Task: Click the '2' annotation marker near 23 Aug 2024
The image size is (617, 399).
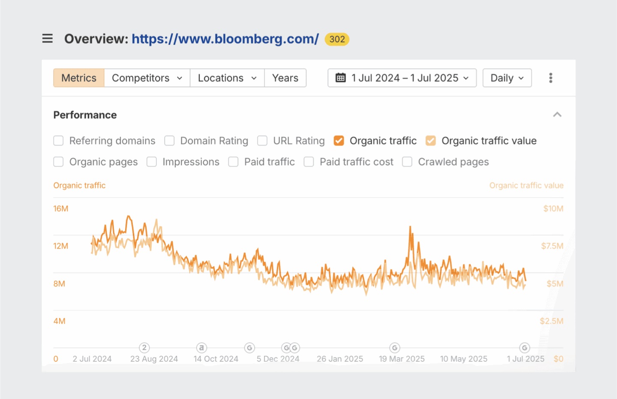Action: (144, 348)
